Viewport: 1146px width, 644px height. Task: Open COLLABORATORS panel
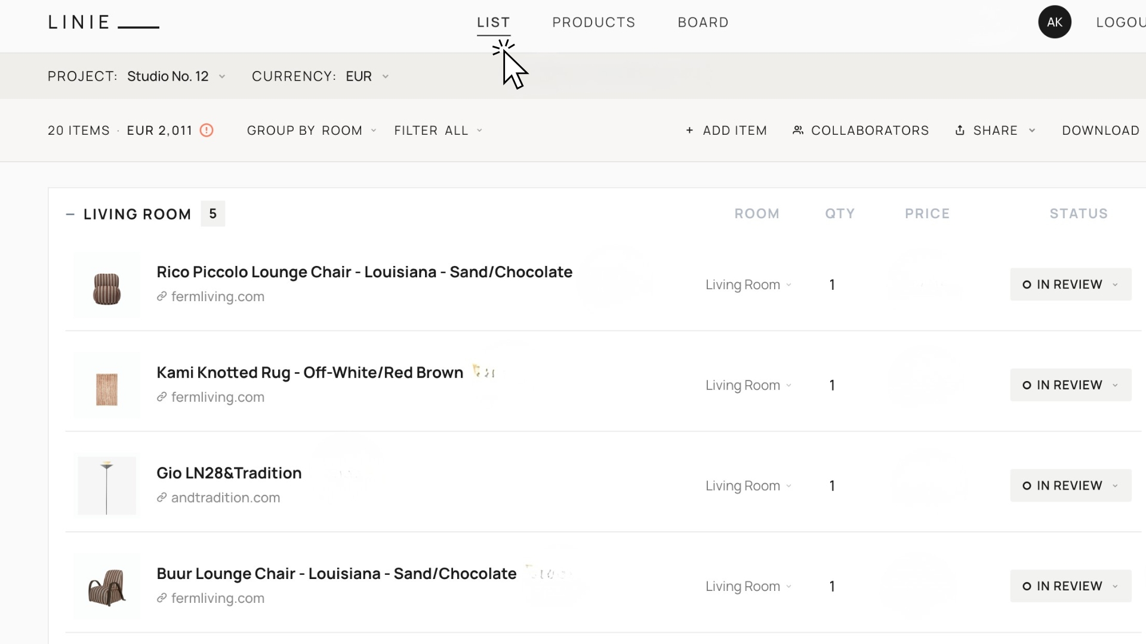861,131
